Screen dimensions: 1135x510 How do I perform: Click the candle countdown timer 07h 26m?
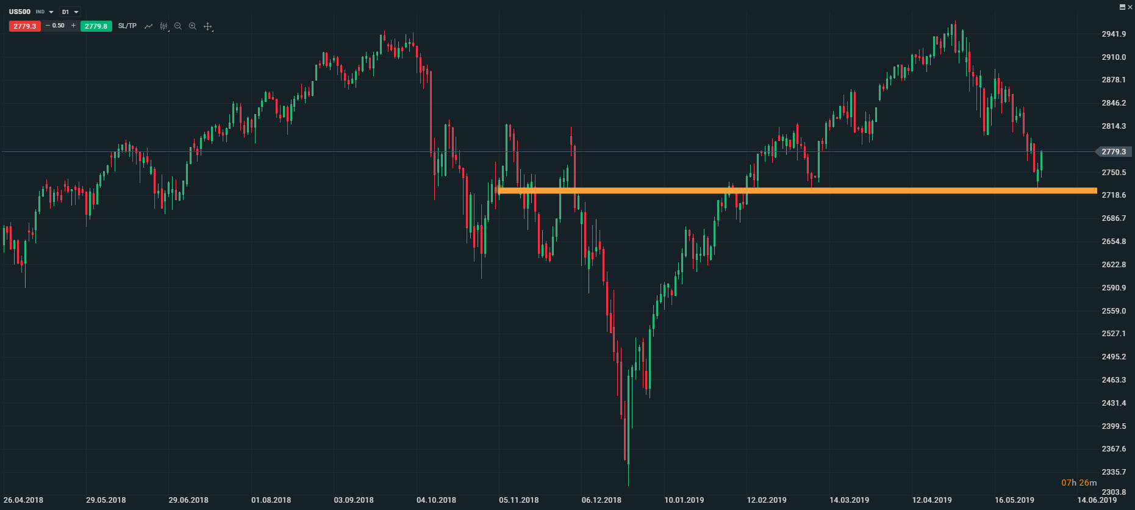[1078, 483]
